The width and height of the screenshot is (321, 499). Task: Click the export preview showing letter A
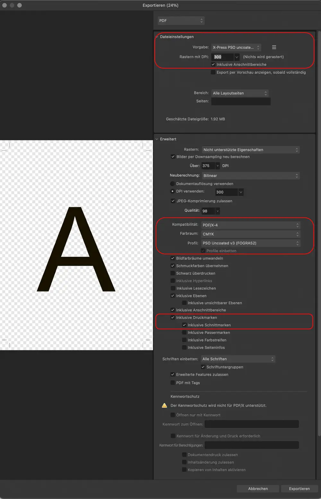[76, 245]
